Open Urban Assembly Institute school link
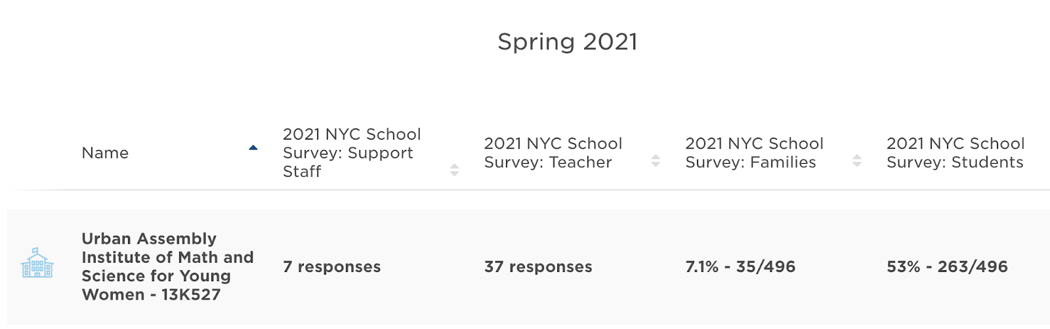Viewport: 1050px width, 329px height. coord(167,267)
